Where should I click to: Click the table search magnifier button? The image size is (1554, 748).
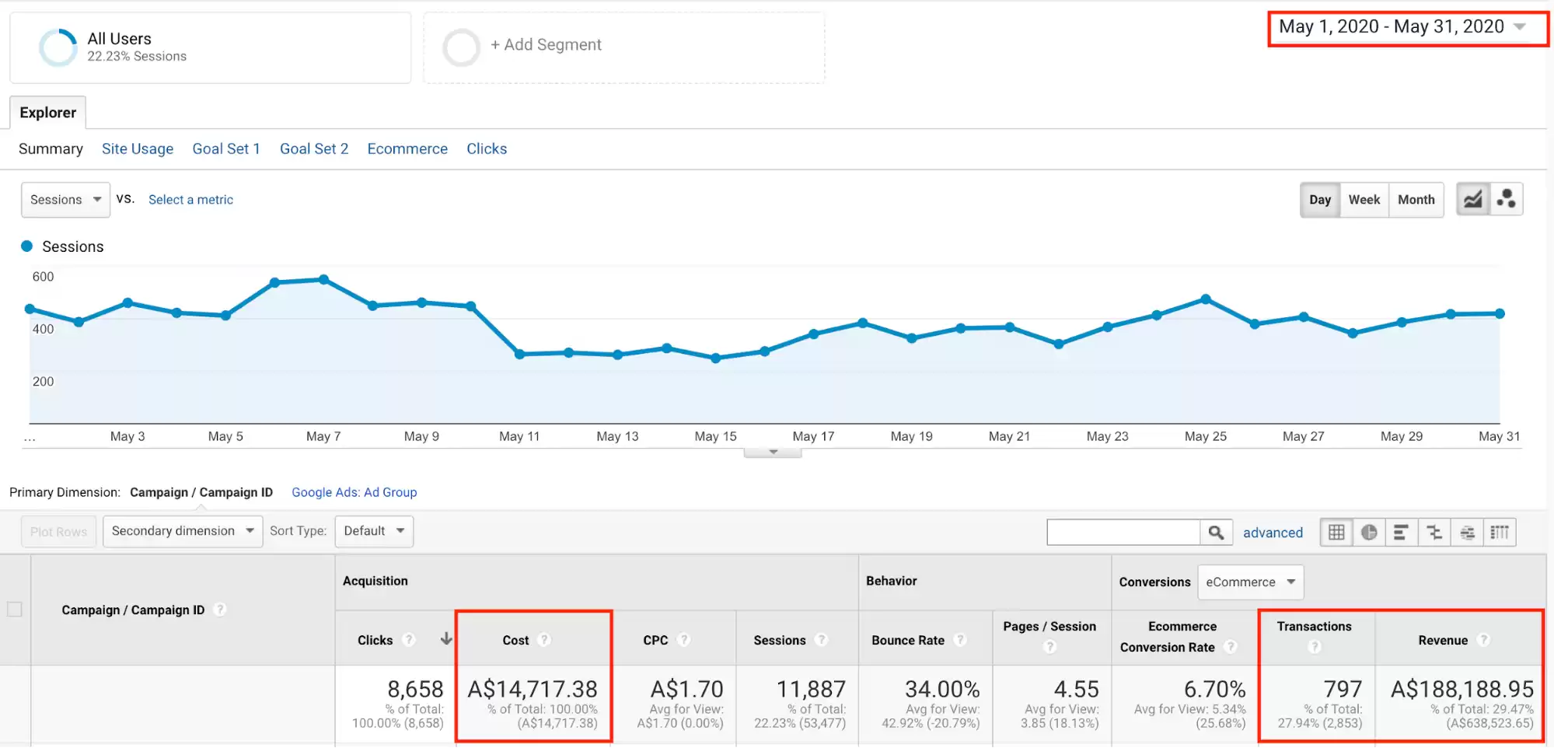click(x=1216, y=533)
